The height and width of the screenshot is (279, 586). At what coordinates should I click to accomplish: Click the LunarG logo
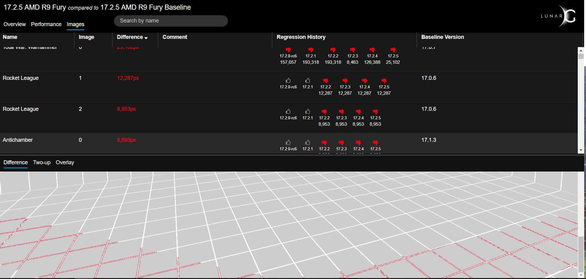[559, 16]
